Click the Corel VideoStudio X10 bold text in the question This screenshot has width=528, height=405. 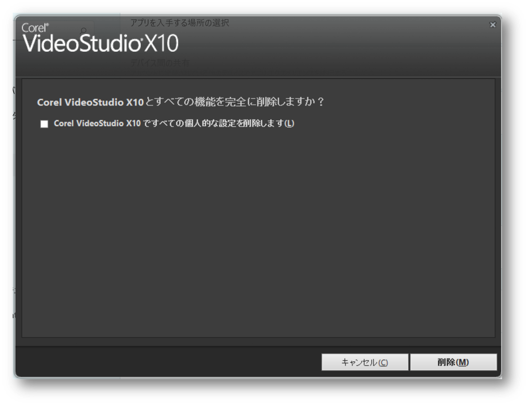click(90, 102)
